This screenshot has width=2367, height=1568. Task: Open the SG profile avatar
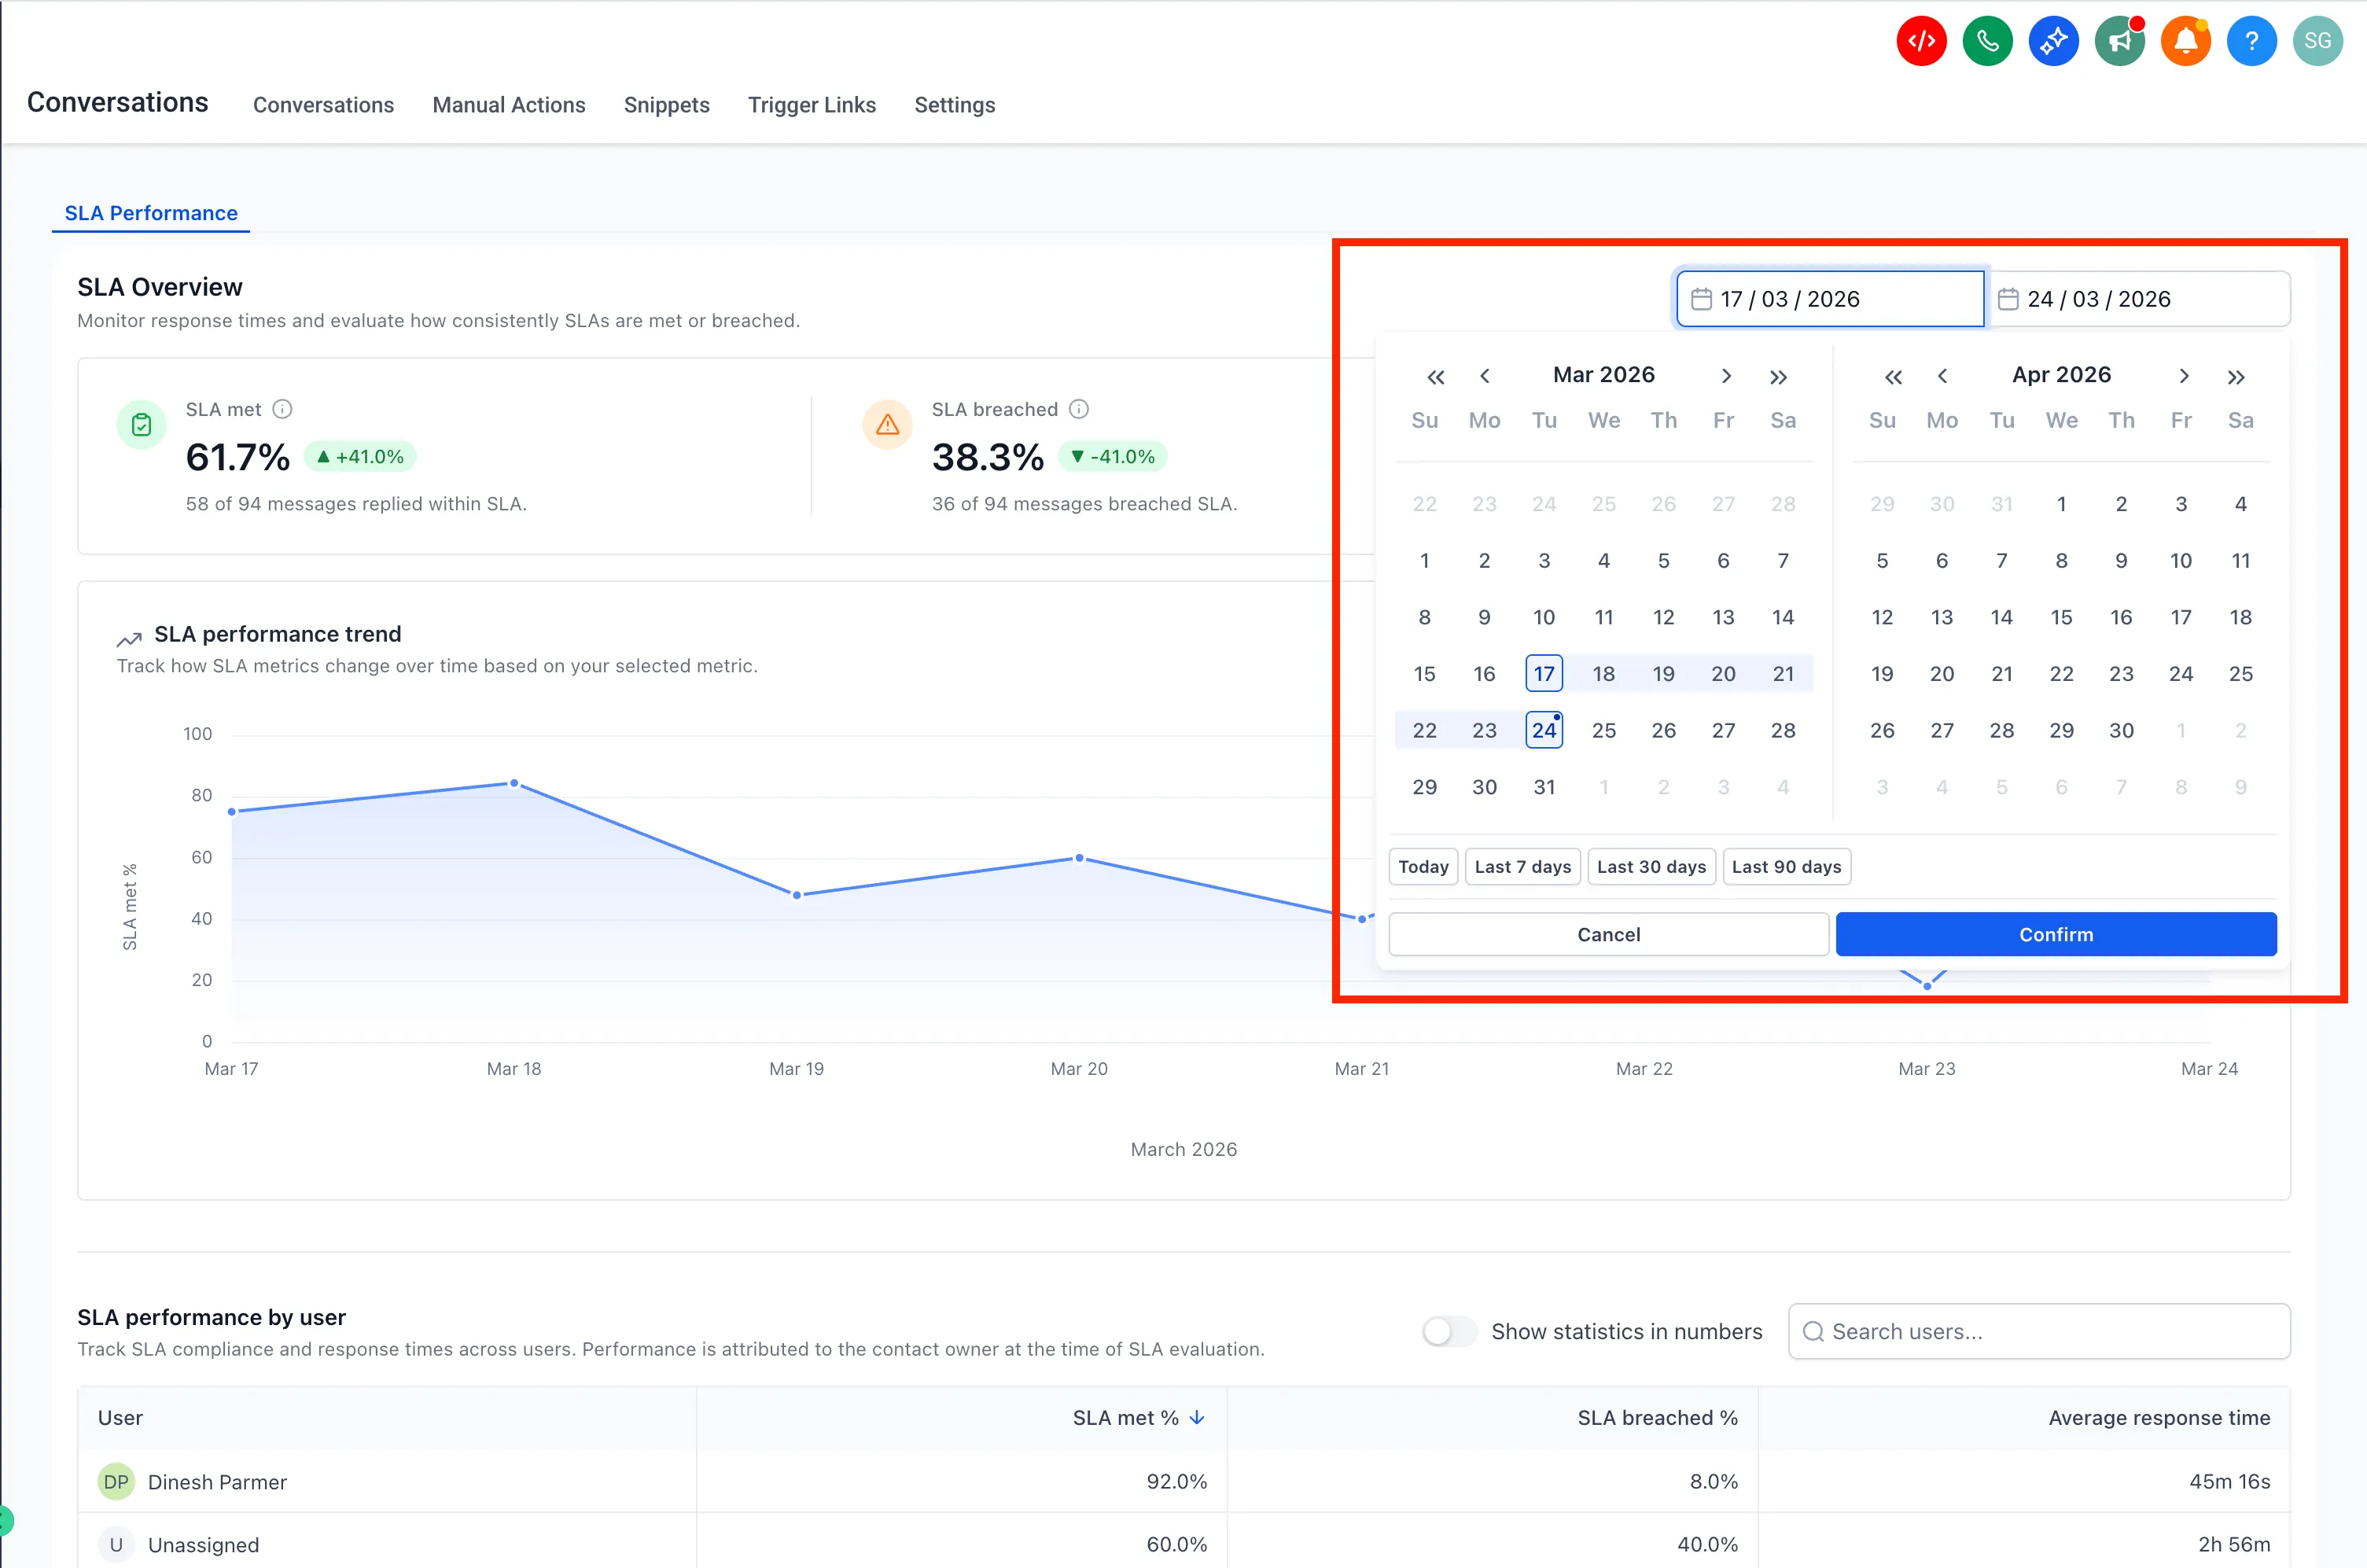[2318, 41]
